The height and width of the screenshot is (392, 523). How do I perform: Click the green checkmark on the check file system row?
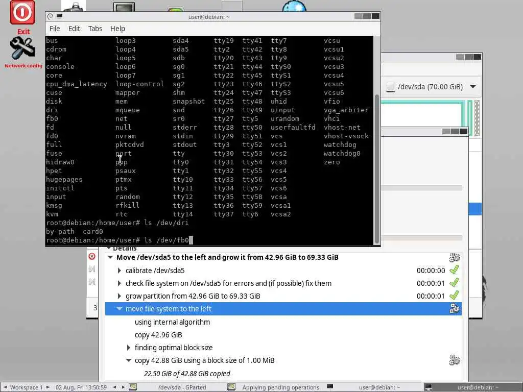454,283
